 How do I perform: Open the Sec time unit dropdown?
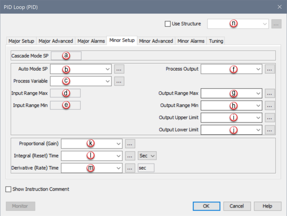click(147, 156)
